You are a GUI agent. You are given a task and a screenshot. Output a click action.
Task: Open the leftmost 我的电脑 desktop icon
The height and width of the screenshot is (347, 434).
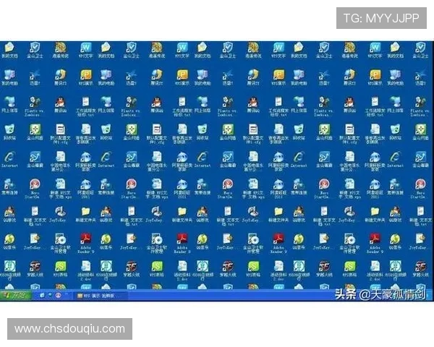point(9,76)
